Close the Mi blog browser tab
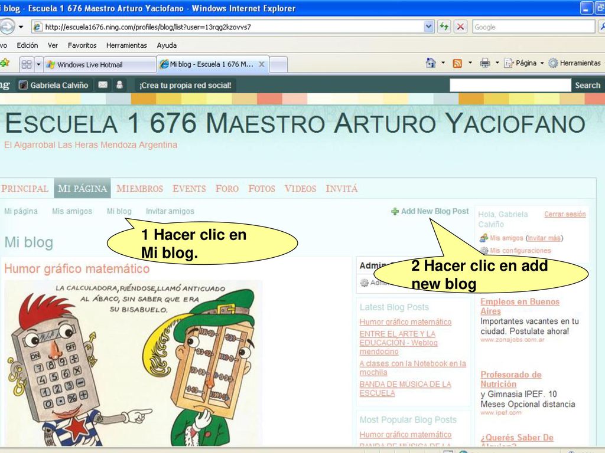Viewport: 605px width, 453px height. [x=262, y=64]
